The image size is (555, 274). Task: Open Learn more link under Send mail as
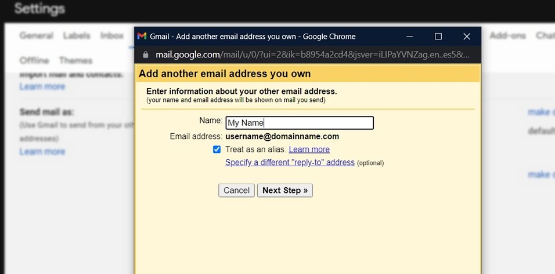pos(42,151)
